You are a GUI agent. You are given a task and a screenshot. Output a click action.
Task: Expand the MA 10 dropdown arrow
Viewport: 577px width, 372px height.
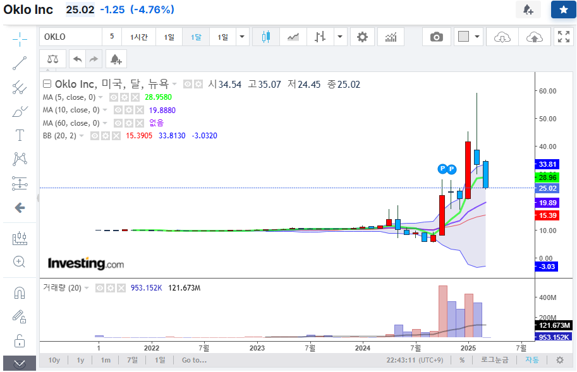coord(105,110)
